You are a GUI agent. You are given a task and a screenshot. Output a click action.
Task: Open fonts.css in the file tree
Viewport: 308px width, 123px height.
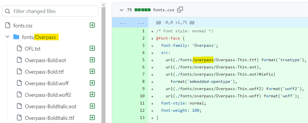(x=23, y=25)
